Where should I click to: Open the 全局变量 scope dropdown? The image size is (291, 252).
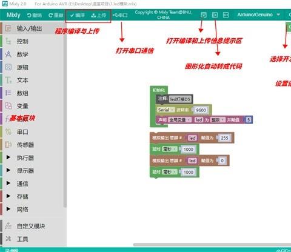180,120
